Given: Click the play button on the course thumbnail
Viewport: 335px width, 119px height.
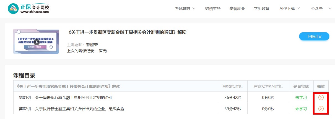Looking at the screenshot, I should pos(37,42).
